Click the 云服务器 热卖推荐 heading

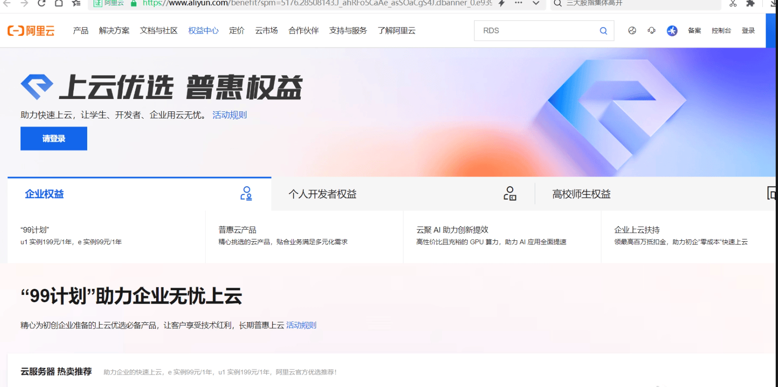[x=56, y=371]
